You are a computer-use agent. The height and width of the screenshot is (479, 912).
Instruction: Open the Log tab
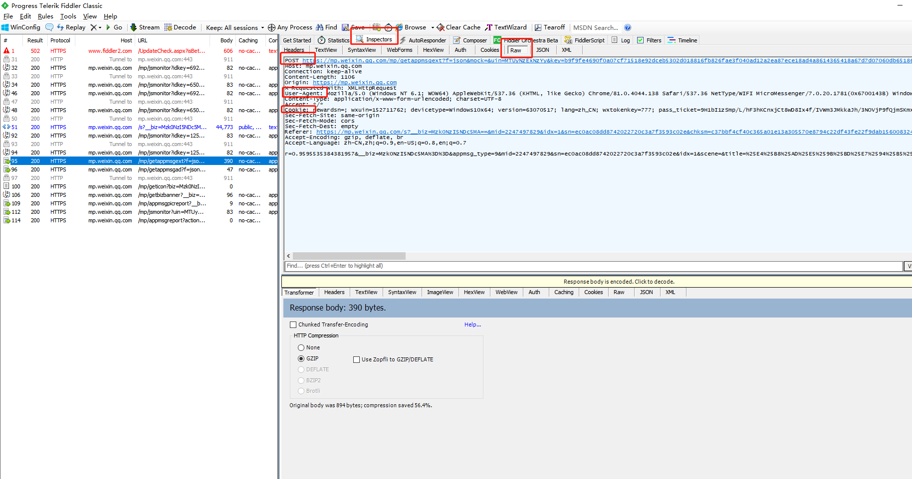pos(621,40)
